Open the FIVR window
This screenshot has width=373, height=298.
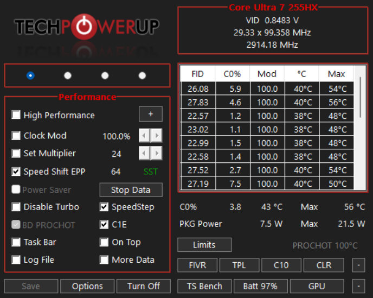pyautogui.click(x=198, y=265)
